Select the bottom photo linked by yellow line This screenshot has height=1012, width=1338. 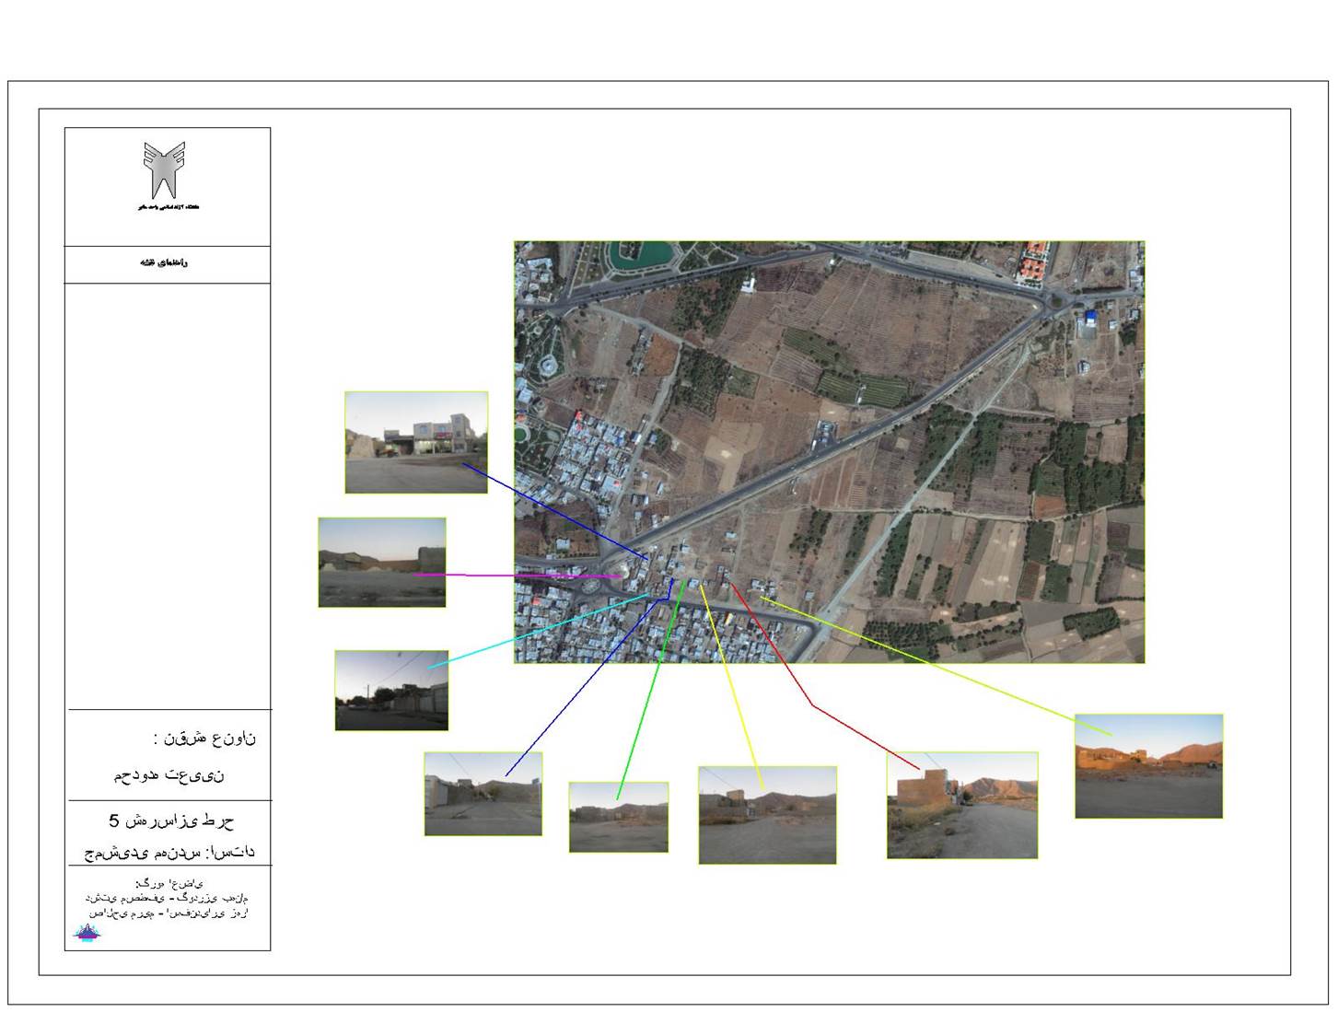pos(767,816)
